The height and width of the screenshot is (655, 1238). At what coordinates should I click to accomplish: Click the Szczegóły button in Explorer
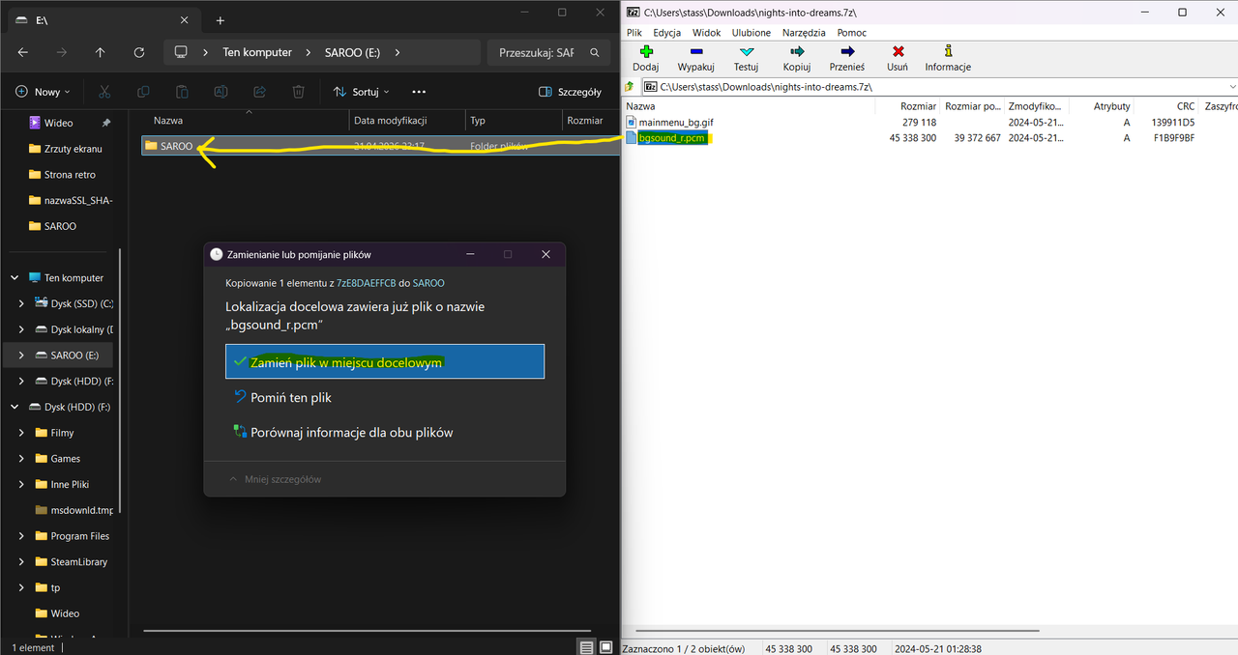570,92
